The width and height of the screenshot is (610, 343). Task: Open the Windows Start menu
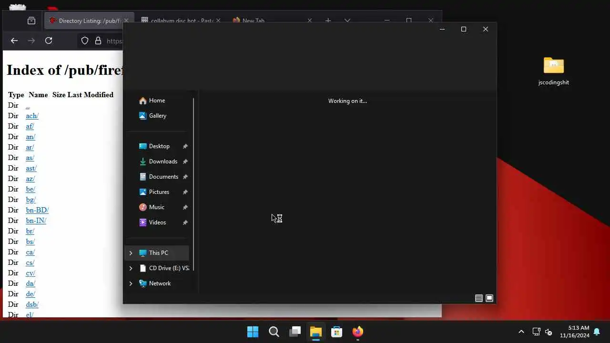pyautogui.click(x=253, y=332)
